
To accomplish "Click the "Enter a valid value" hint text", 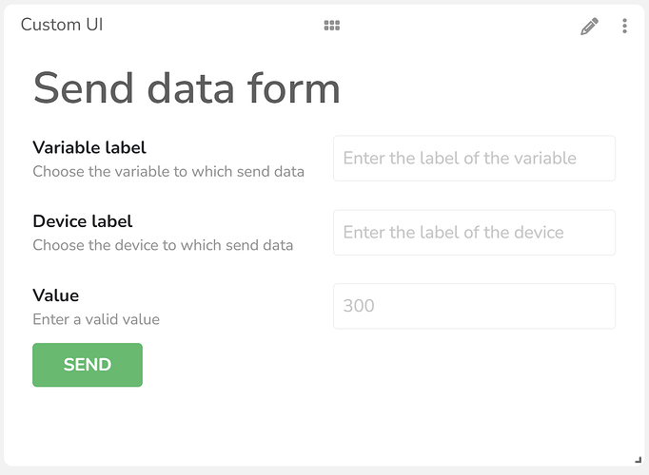I will pyautogui.click(x=96, y=319).
